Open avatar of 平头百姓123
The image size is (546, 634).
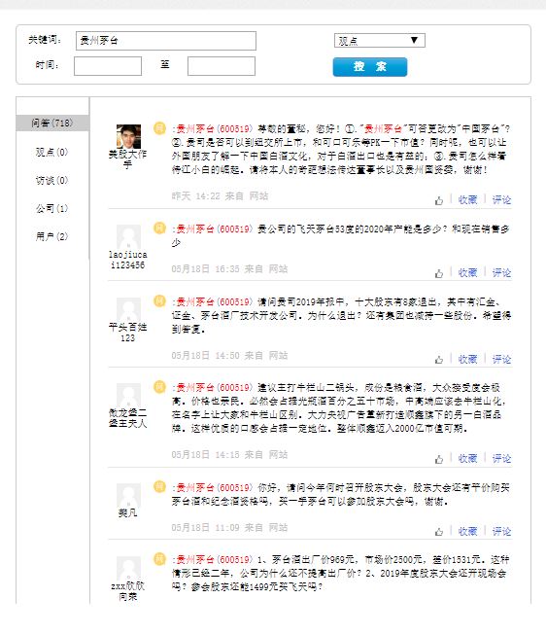(129, 310)
